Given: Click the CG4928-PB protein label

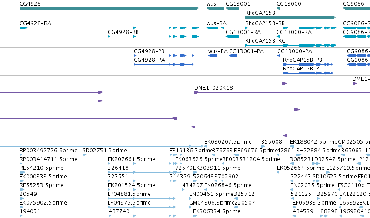Looking at the screenshot, I should click(149, 51).
